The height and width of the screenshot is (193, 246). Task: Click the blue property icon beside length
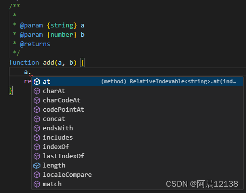37,166
